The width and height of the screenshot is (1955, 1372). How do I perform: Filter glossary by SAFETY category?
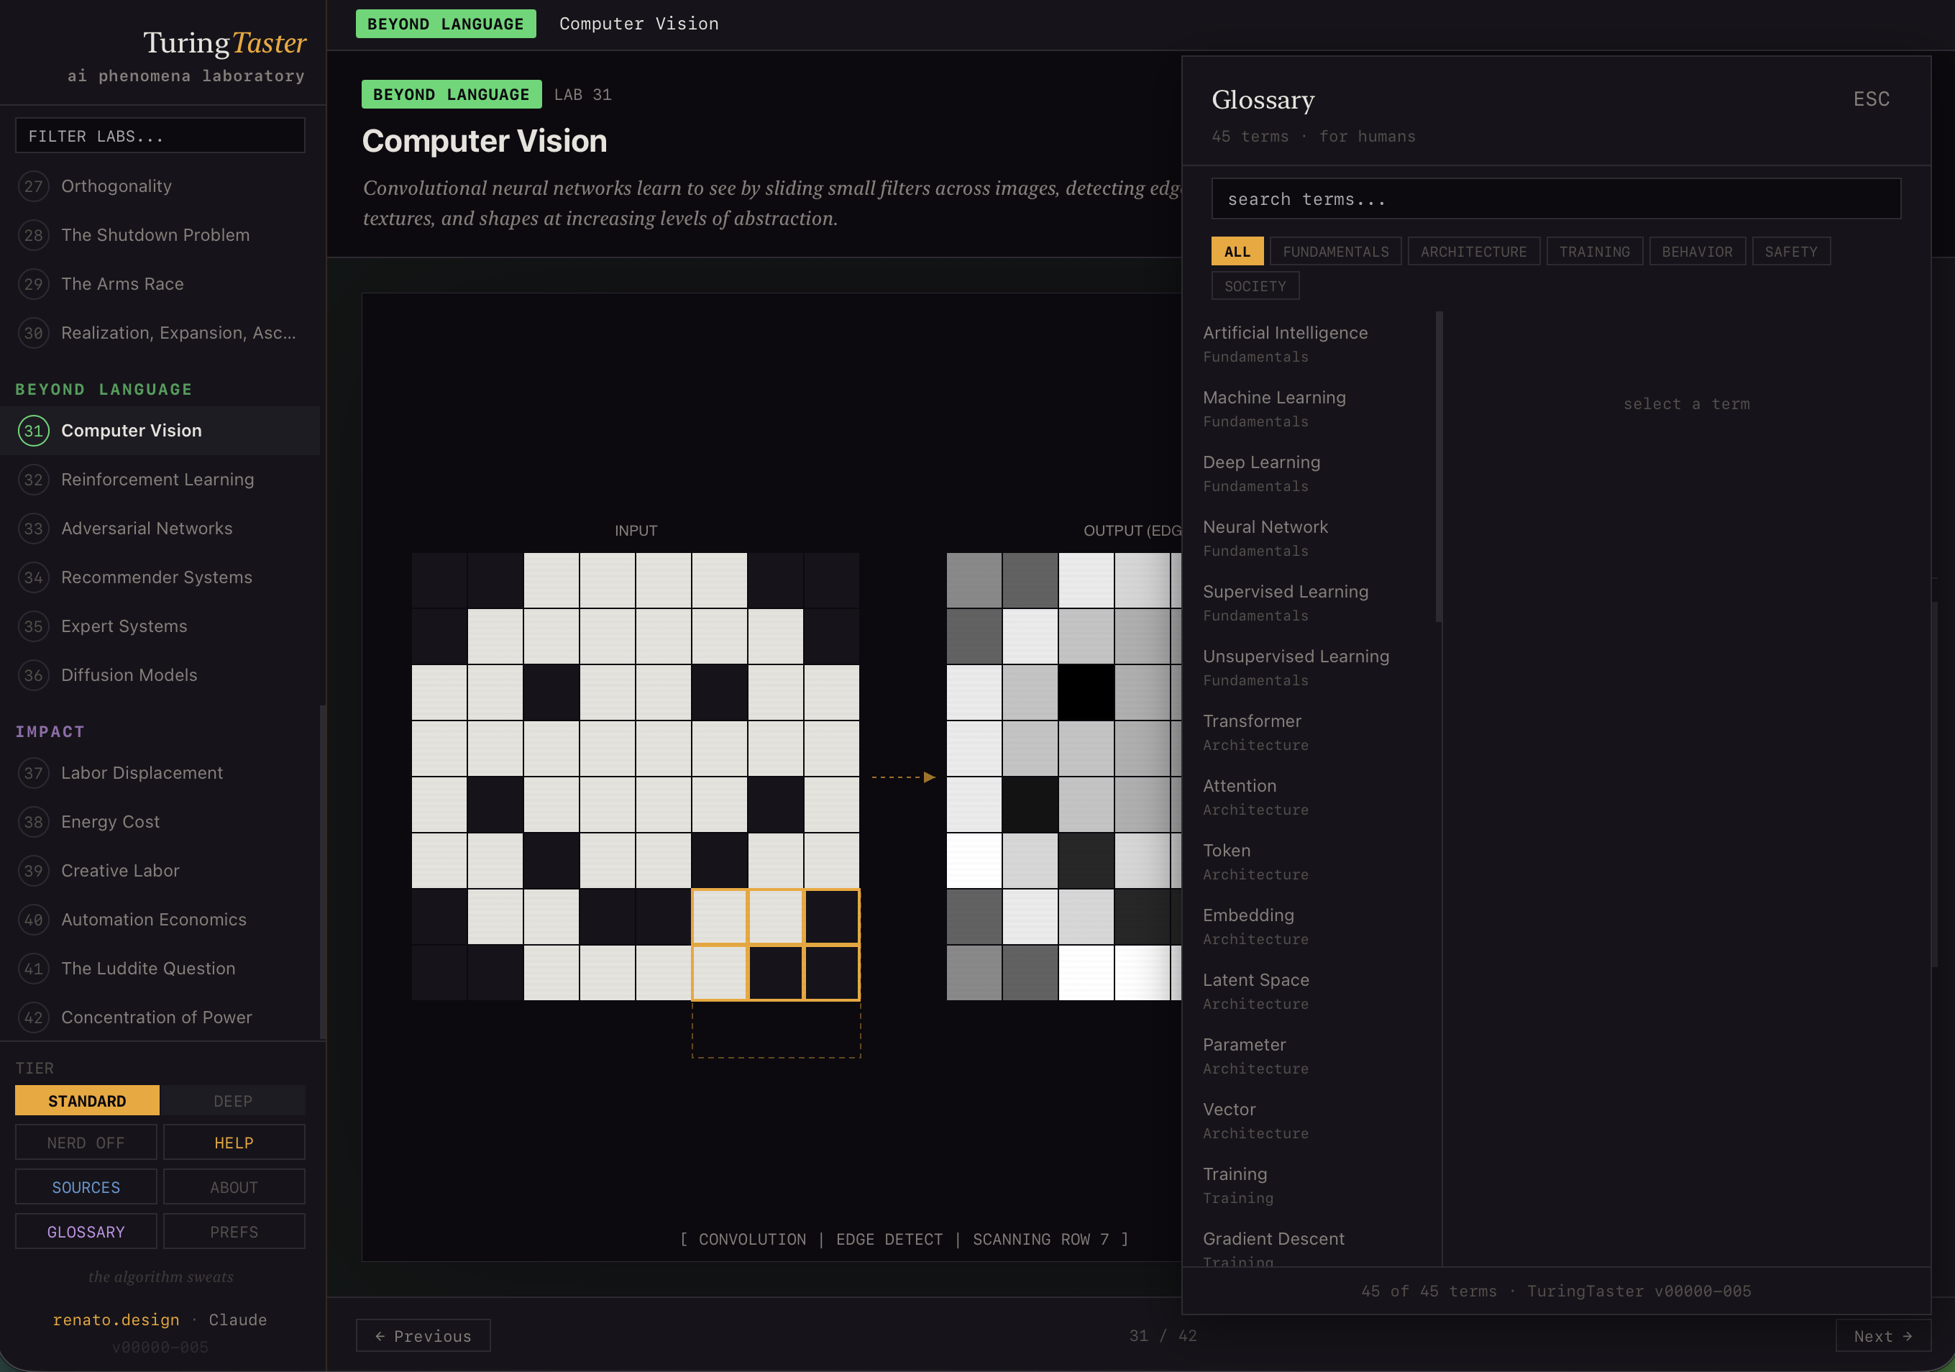(x=1790, y=252)
